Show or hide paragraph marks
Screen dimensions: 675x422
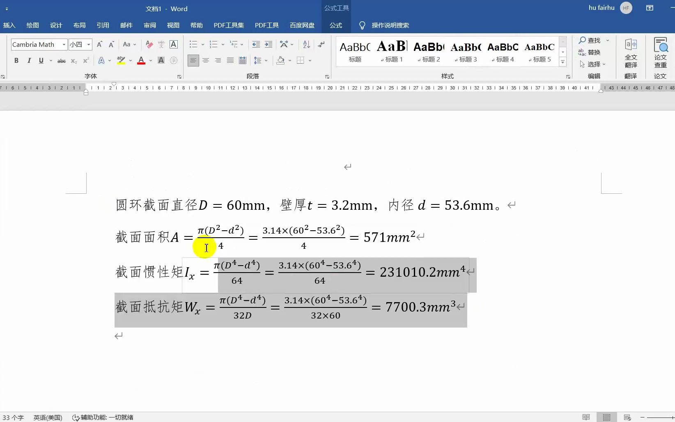tap(321, 44)
